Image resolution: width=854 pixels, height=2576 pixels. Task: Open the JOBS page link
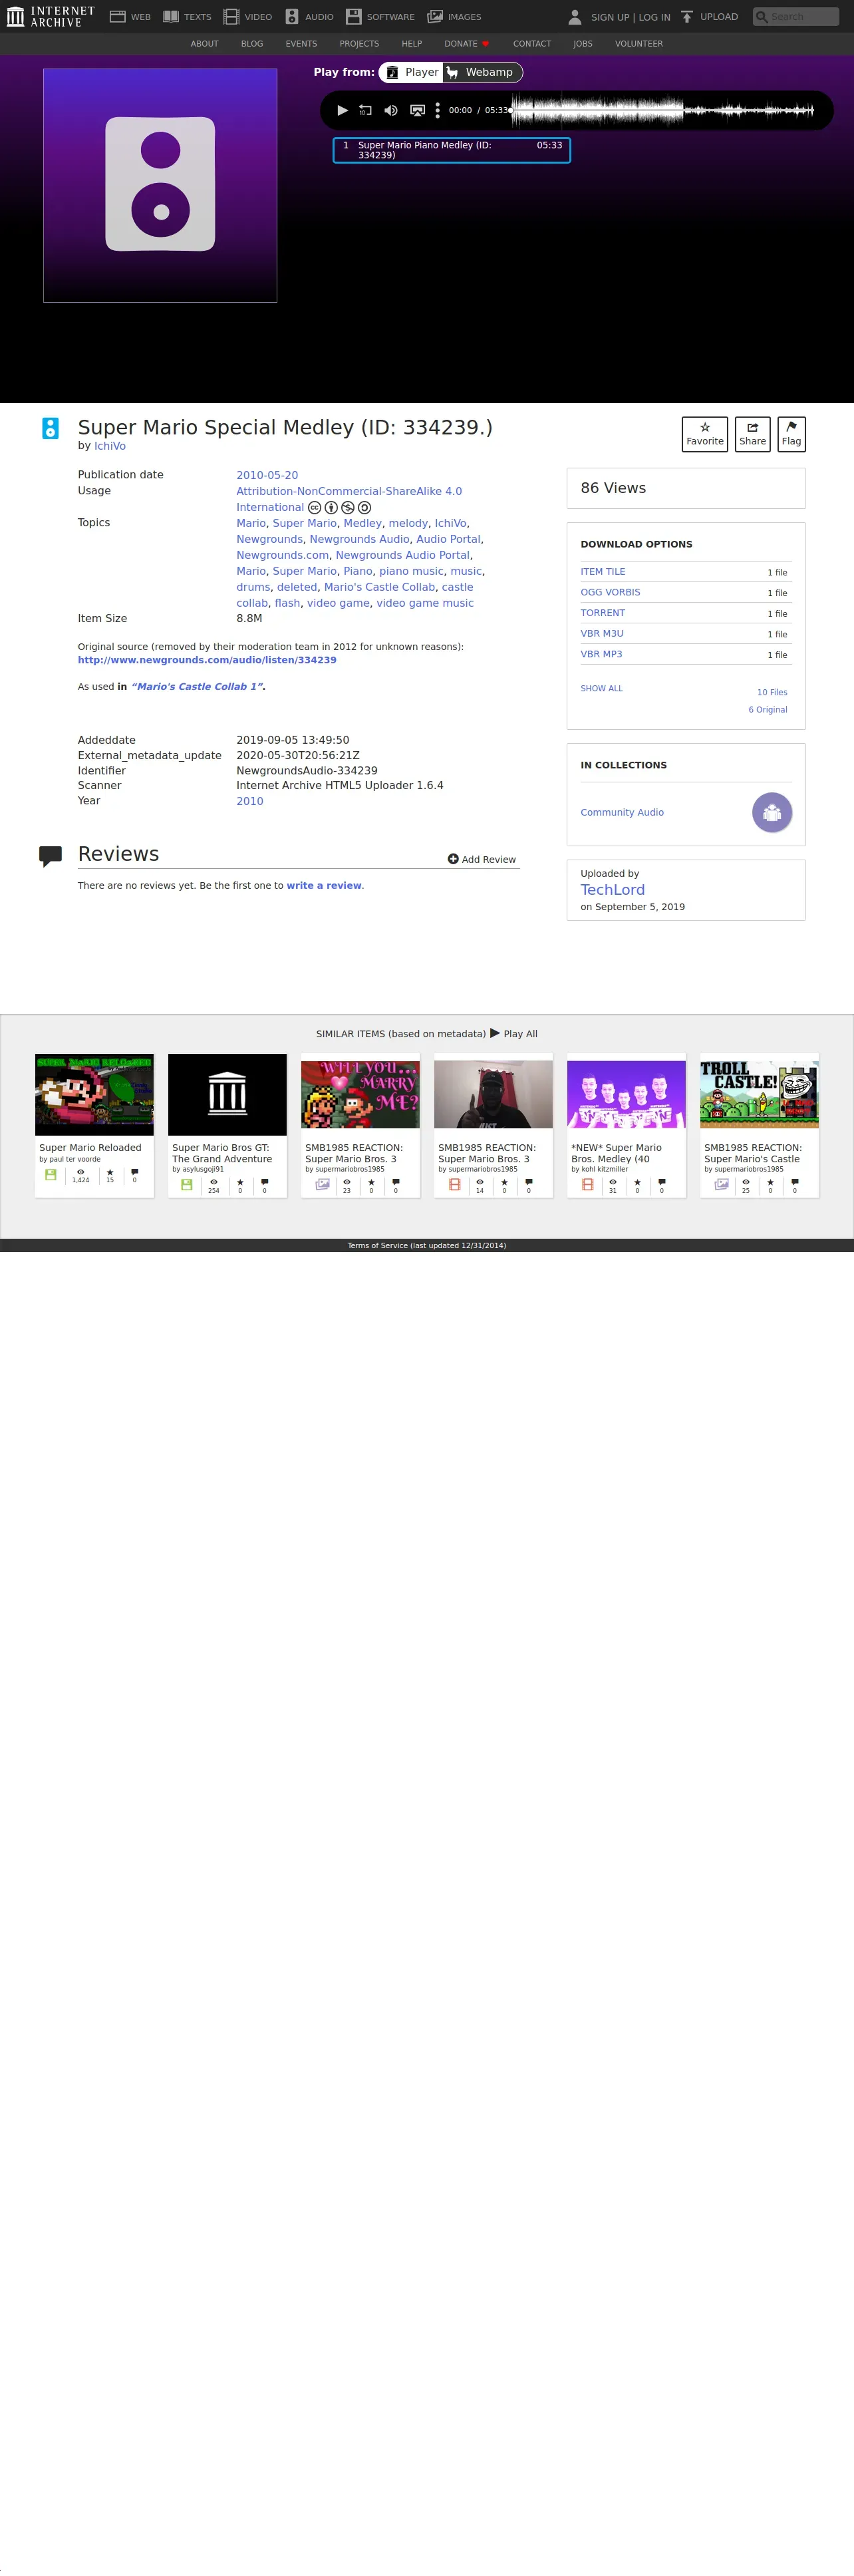(x=583, y=44)
